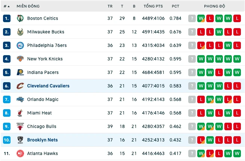The image size is (245, 161).
Task: Open the Miami Heat team link
Action: click(39, 113)
